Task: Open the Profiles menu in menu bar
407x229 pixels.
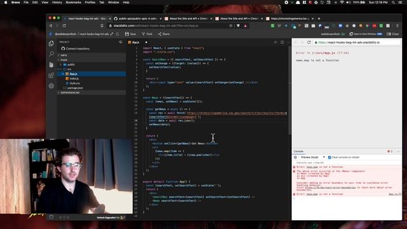Action: tap(90, 3)
